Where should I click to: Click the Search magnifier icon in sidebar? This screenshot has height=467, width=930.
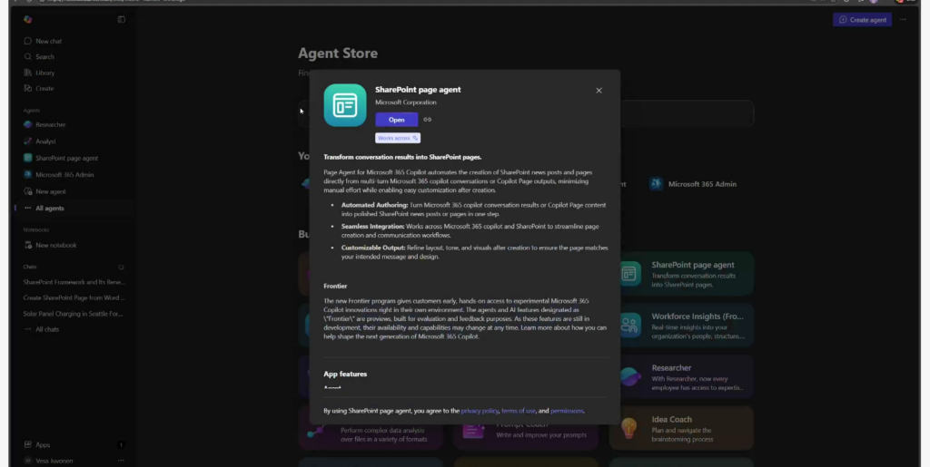pos(28,57)
